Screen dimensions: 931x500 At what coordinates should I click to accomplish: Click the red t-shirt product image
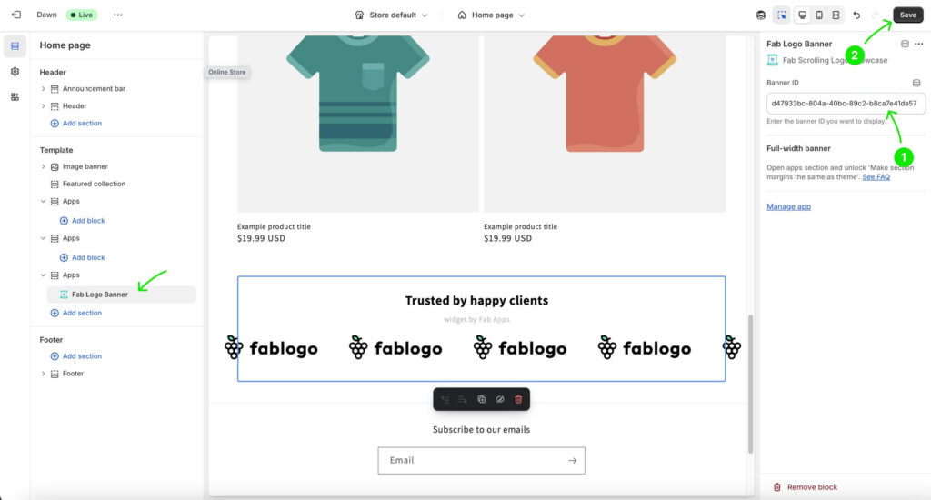605,124
